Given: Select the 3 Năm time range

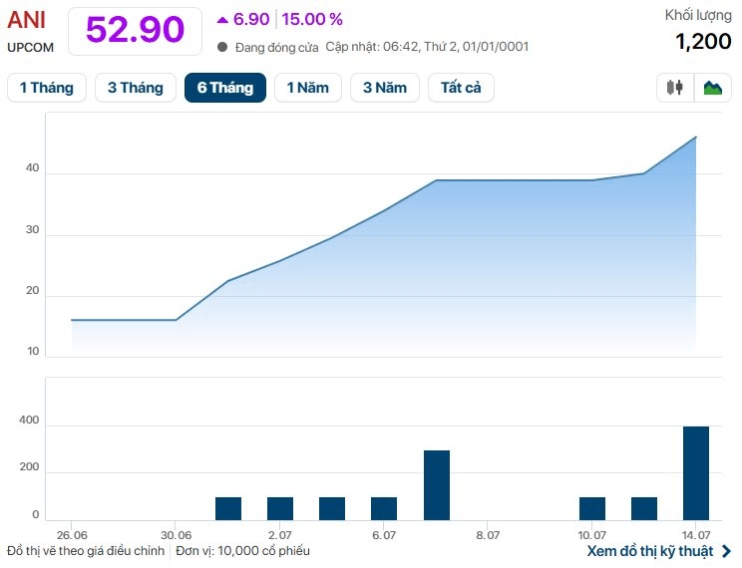Looking at the screenshot, I should click(x=385, y=88).
